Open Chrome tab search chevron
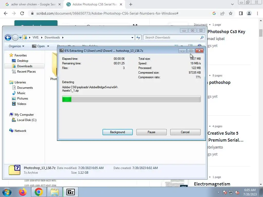 click(232, 5)
